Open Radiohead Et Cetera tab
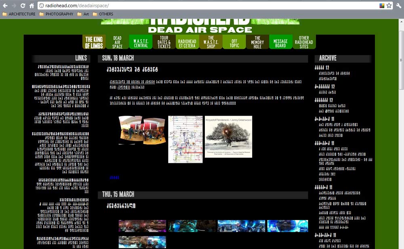This screenshot has width=404, height=249. (x=187, y=42)
